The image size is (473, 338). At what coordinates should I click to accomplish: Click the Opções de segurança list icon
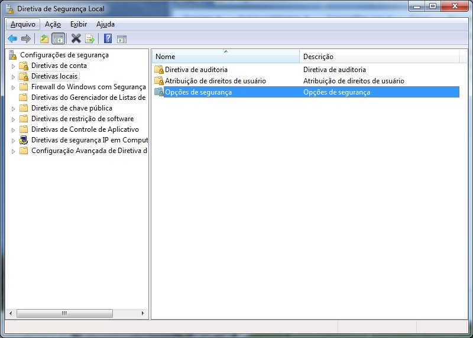[x=159, y=92]
